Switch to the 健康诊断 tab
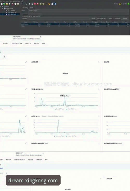The width and height of the screenshot is (130, 191). [36, 43]
